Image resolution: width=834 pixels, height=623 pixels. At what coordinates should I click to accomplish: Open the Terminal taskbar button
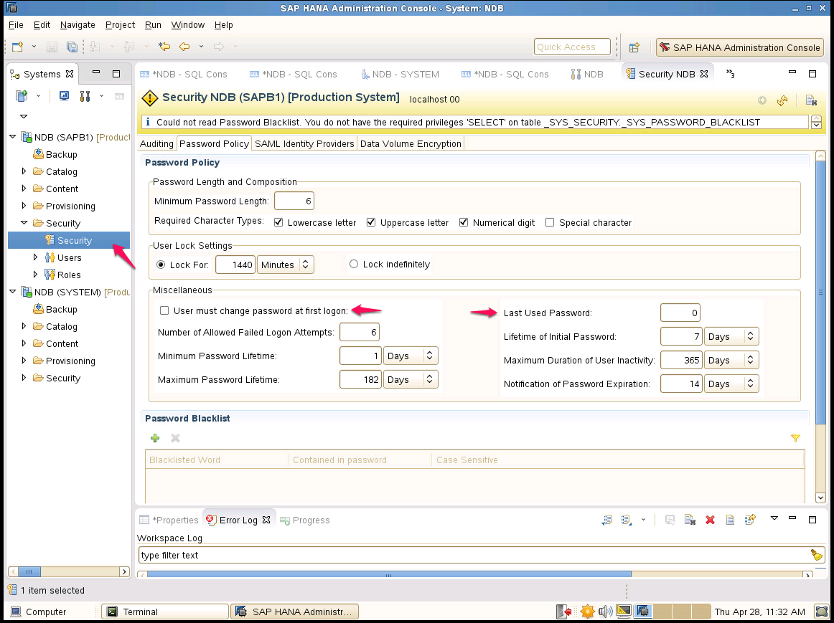165,612
